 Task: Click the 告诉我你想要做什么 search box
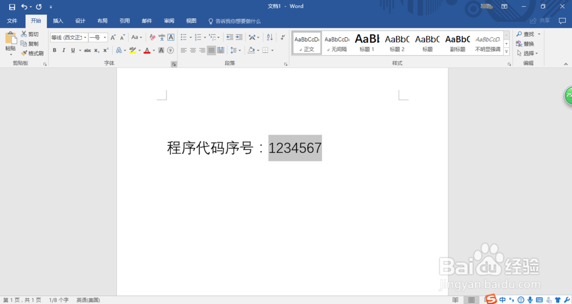pos(235,21)
